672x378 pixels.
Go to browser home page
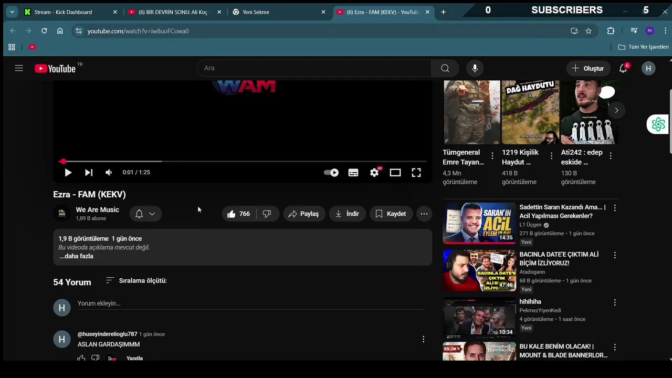[60, 31]
